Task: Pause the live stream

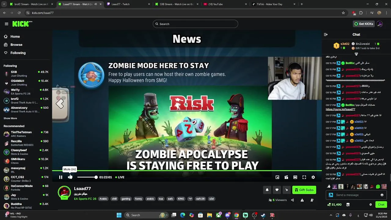Action: [x=60, y=177]
